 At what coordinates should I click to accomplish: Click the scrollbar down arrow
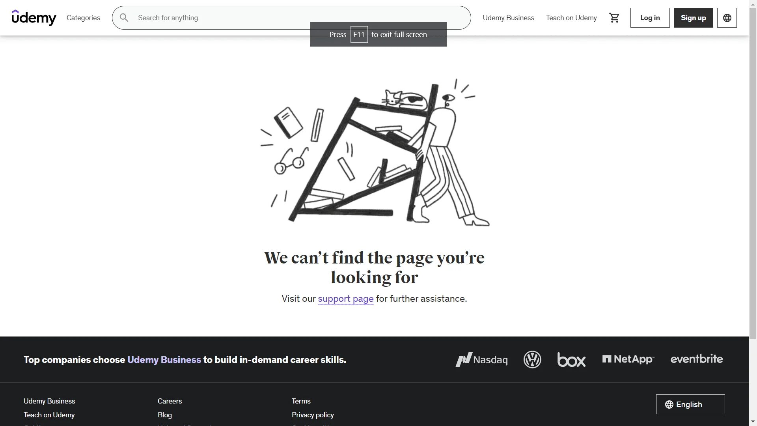pos(753,422)
